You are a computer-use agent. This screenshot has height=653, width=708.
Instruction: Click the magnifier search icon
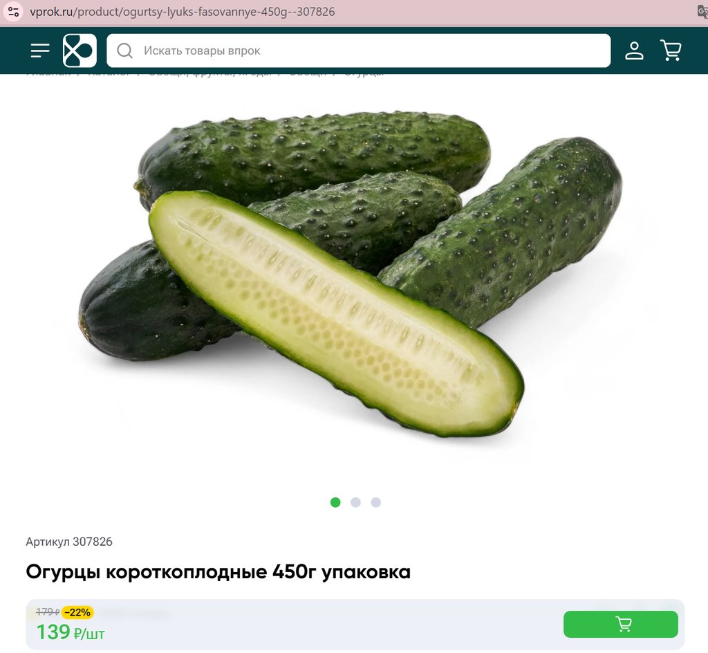pyautogui.click(x=124, y=50)
